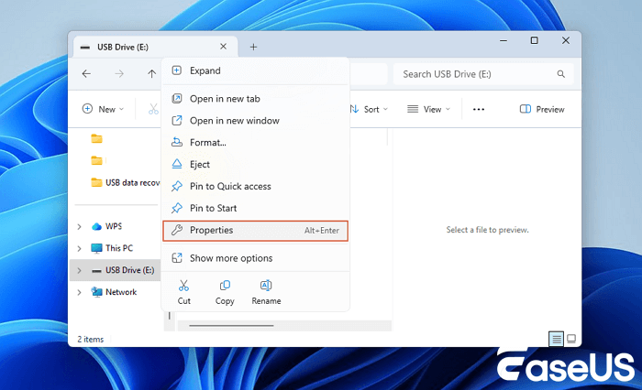Maximize the File Explorer window
The width and height of the screenshot is (642, 390).
(x=535, y=40)
